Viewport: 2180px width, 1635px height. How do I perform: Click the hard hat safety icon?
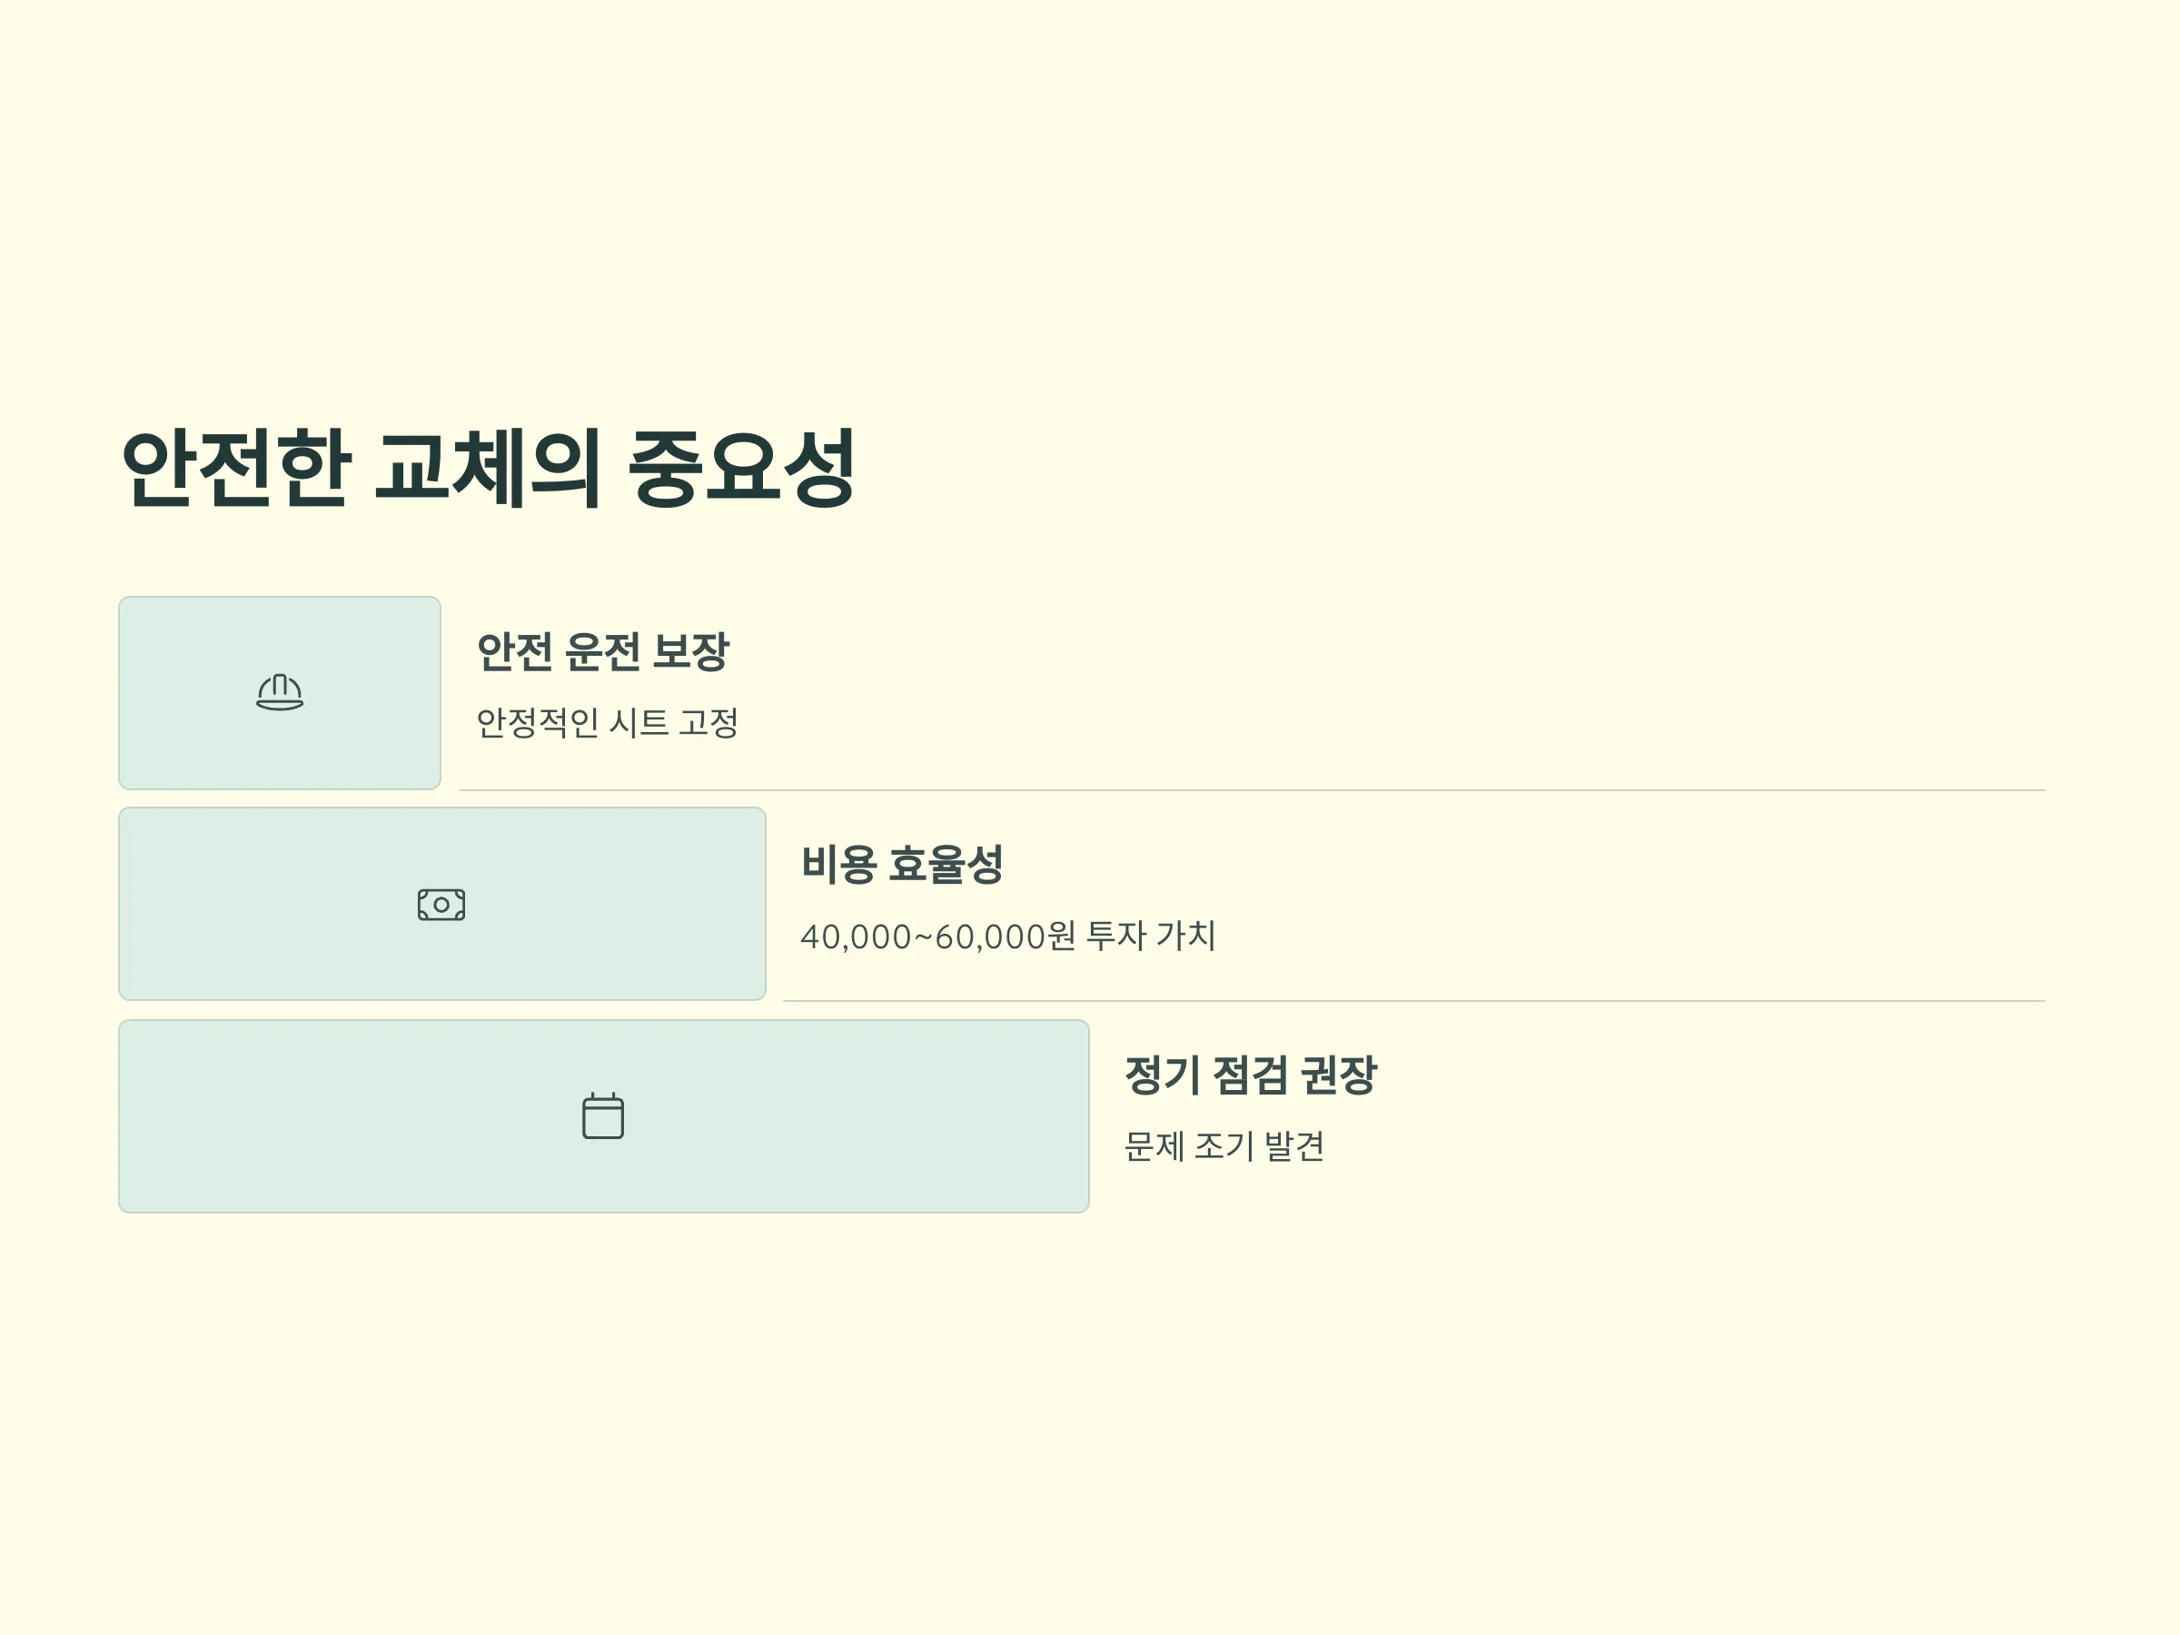(280, 693)
